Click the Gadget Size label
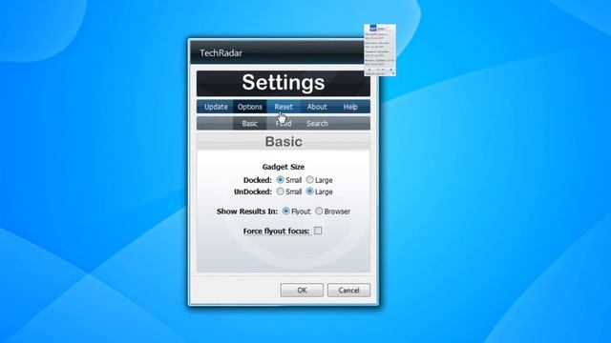The width and height of the screenshot is (611, 343). 284,167
